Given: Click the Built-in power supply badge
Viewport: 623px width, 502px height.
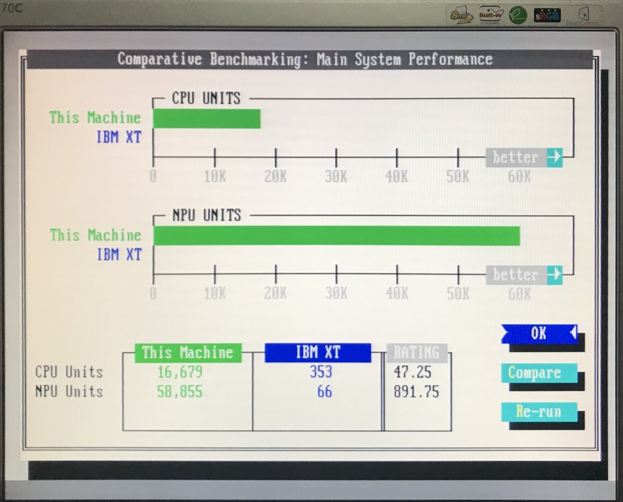Looking at the screenshot, I should pos(491,15).
